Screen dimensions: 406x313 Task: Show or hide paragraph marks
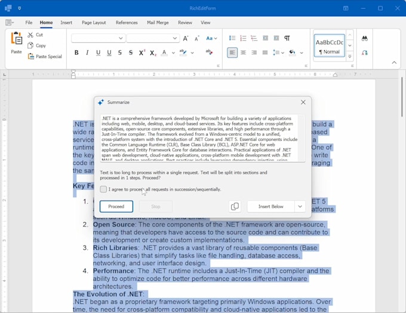287,38
